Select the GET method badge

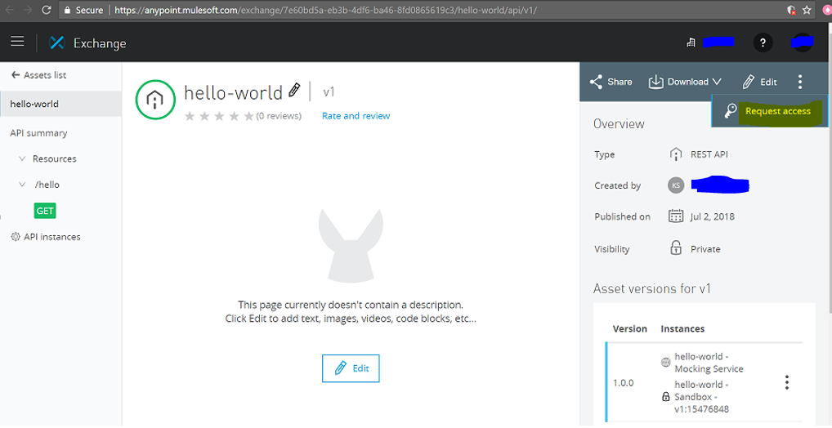pyautogui.click(x=45, y=211)
